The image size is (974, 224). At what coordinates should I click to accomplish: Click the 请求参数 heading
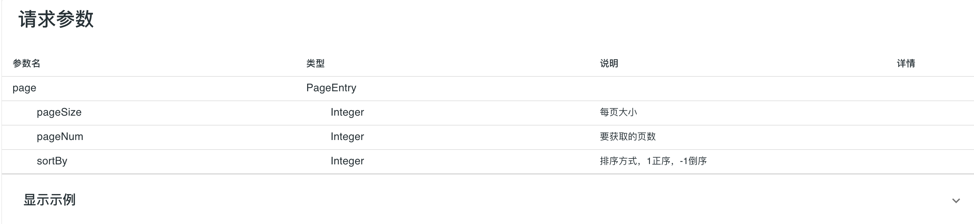pyautogui.click(x=56, y=19)
